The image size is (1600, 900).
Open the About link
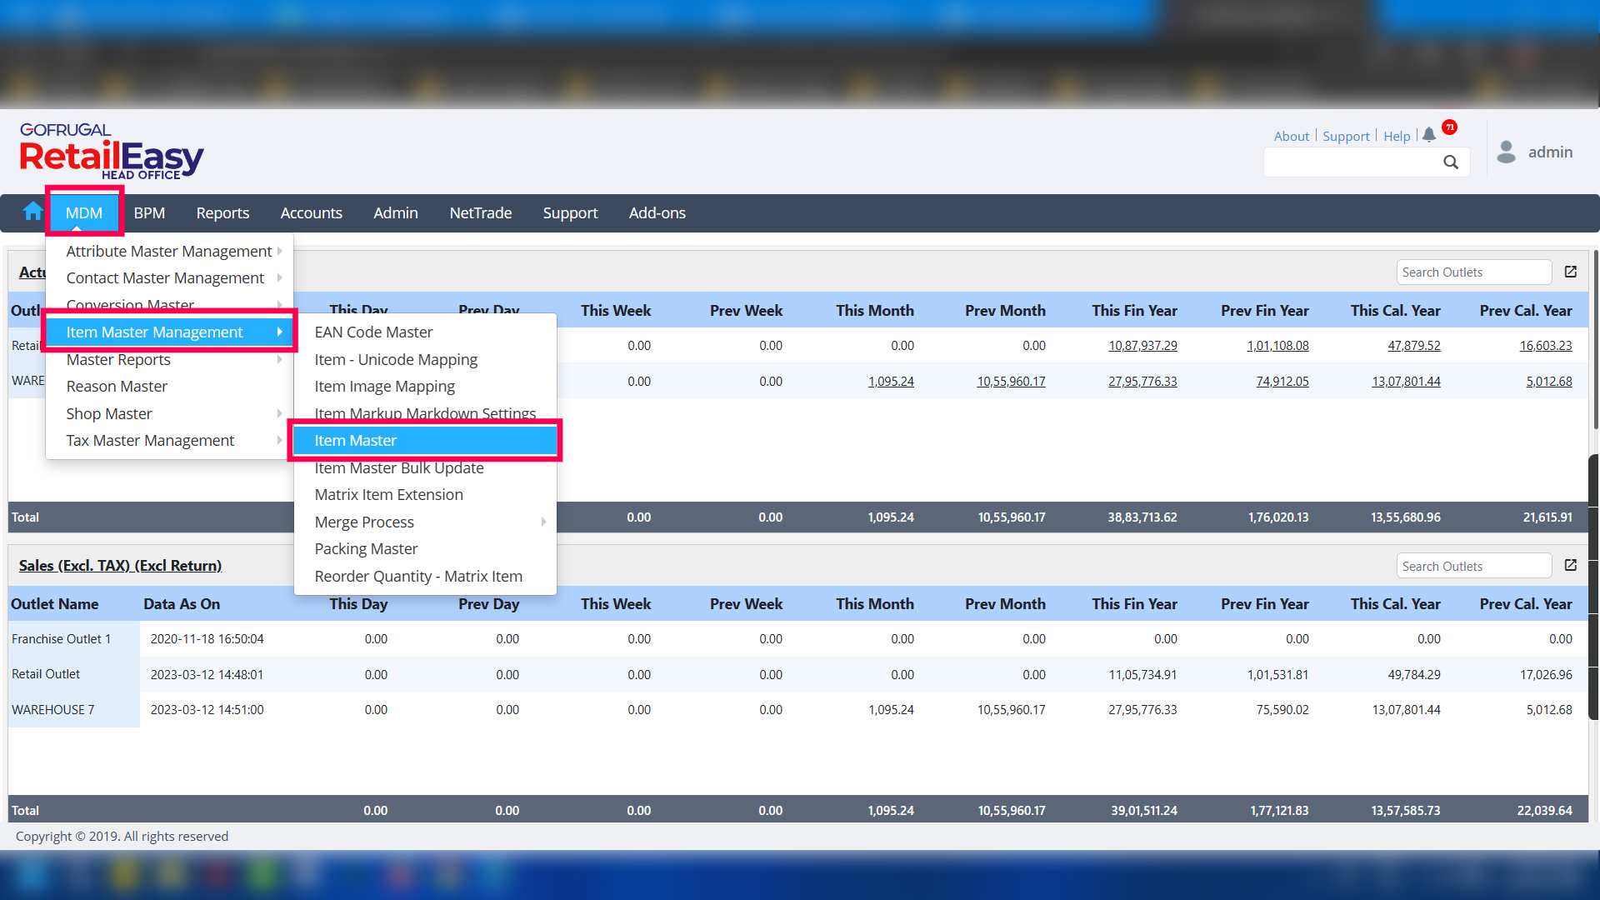coord(1291,136)
